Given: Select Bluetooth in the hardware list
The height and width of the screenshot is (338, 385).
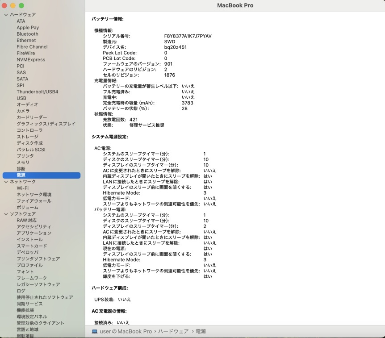Looking at the screenshot, I should (x=27, y=33).
